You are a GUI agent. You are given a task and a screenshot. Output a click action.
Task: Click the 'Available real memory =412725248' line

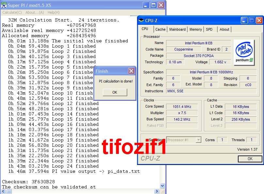pos(49,30)
